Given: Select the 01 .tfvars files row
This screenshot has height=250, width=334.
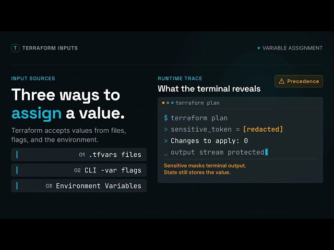Looking at the screenshot, I should point(79,155).
